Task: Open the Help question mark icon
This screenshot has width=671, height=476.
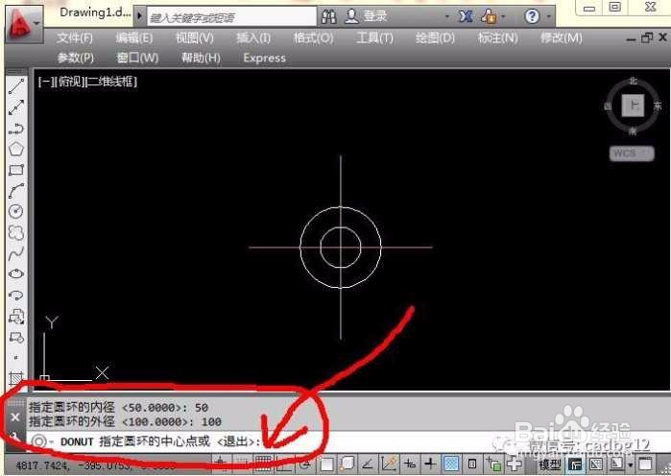Action: 532,16
